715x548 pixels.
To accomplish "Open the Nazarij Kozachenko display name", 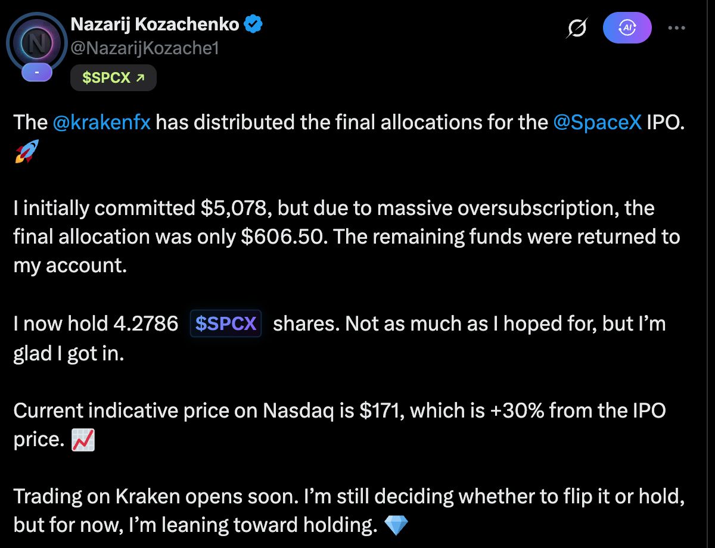I will point(156,25).
